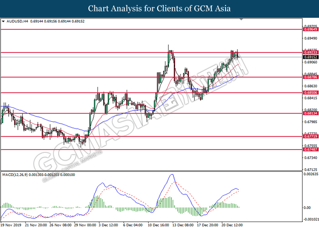Click the AUDUSD,H4 symbol label
This screenshot has height=228, width=319.
coord(17,21)
